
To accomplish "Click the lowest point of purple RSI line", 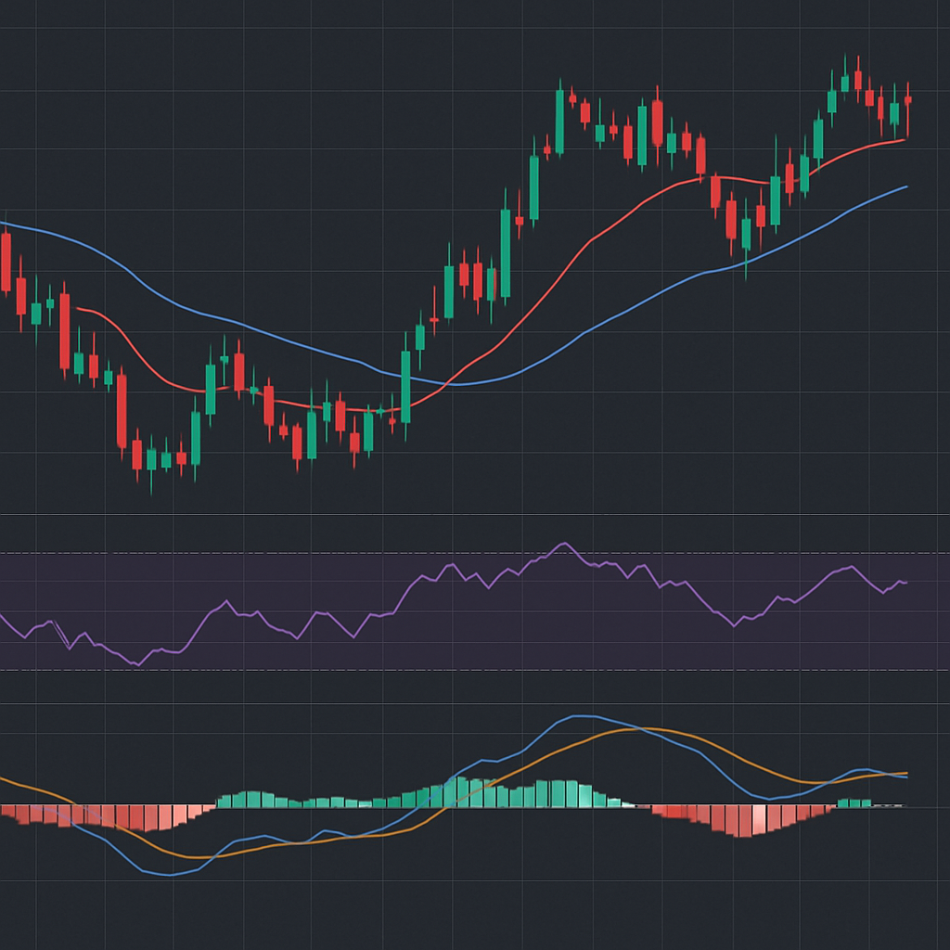I will pyautogui.click(x=137, y=664).
